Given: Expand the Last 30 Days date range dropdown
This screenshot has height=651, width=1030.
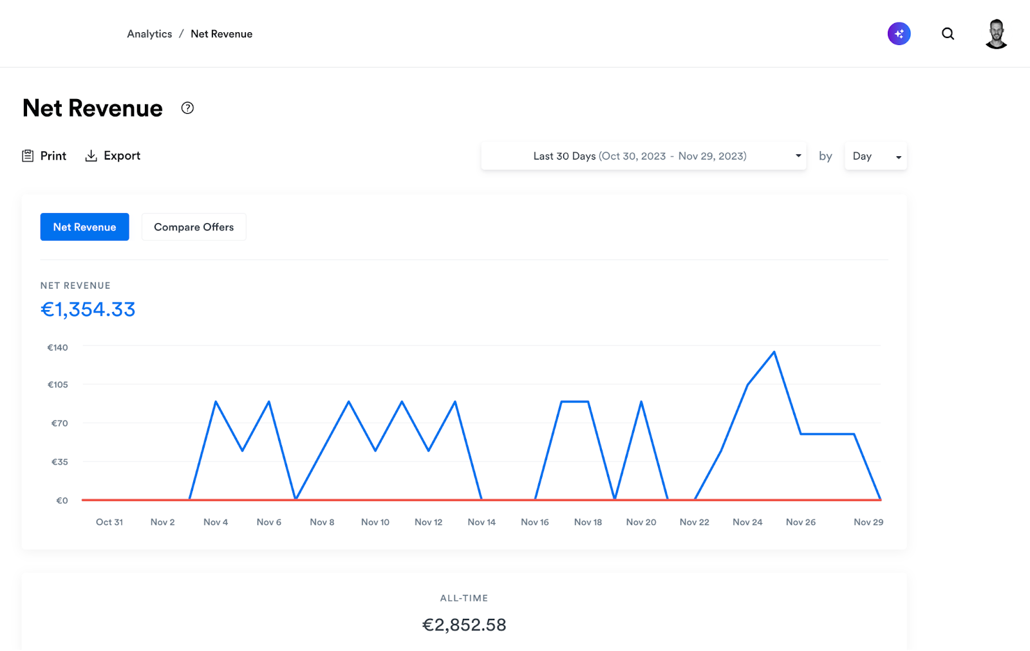Looking at the screenshot, I should [x=639, y=156].
